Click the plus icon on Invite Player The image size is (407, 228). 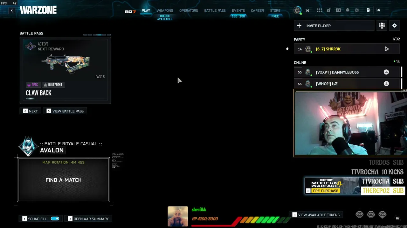(299, 26)
